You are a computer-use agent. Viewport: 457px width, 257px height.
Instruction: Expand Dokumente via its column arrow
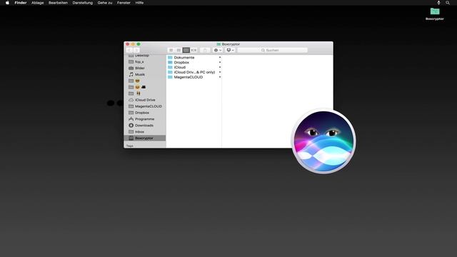220,58
